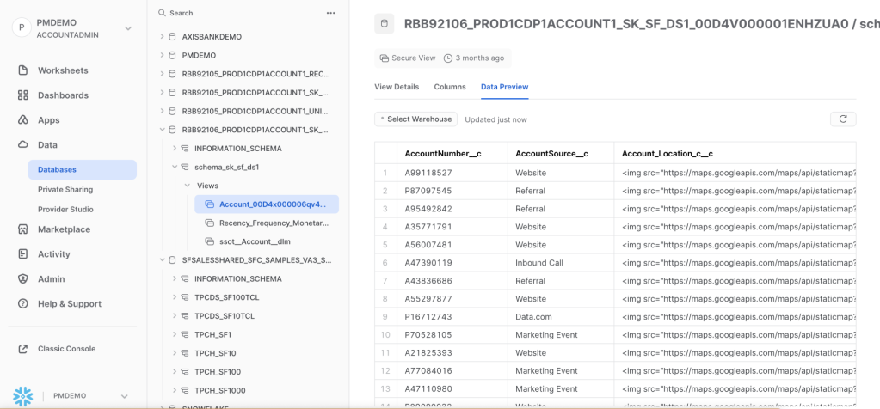The height and width of the screenshot is (409, 880).
Task: Collapse the schema_sk_sf_ds1 schema
Action: pos(175,167)
